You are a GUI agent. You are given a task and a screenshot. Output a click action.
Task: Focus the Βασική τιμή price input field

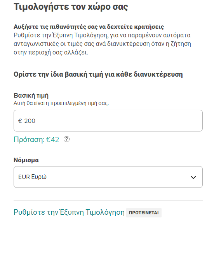[108, 121]
